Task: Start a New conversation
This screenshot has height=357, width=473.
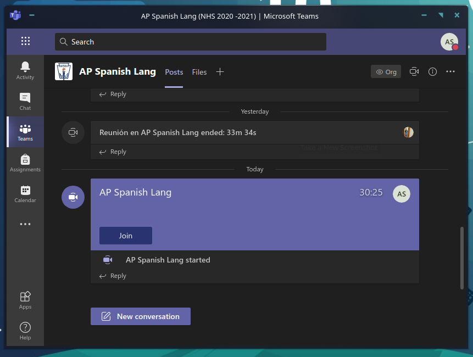Action: [140, 316]
